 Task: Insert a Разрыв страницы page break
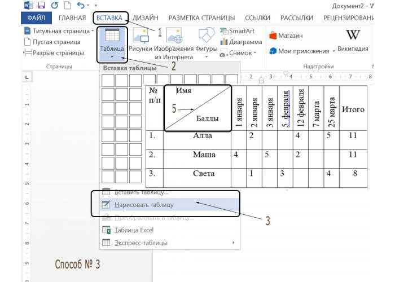[x=54, y=53]
